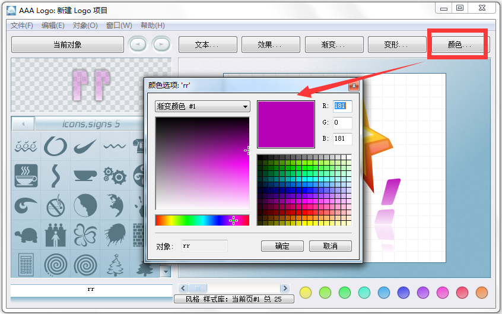
Task: Choose the no-smoking sign icon
Action: tap(56, 206)
